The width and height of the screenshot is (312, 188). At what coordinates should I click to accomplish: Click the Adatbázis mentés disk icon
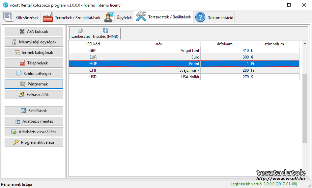[x=17, y=121]
